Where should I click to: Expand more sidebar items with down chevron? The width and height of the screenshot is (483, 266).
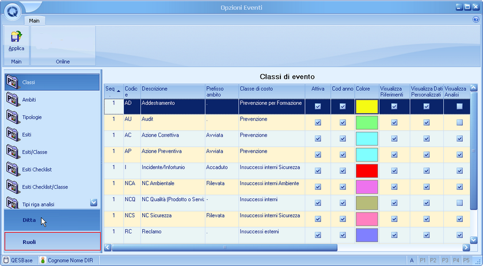pyautogui.click(x=94, y=202)
